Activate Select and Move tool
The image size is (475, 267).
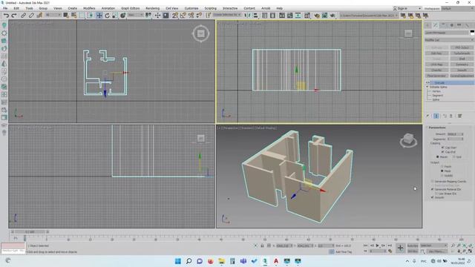[x=99, y=16]
